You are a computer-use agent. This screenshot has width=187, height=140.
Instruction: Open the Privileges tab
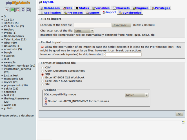tap(161, 8)
